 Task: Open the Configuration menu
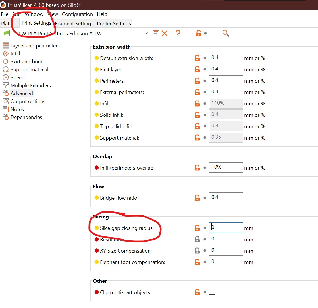coord(77,14)
